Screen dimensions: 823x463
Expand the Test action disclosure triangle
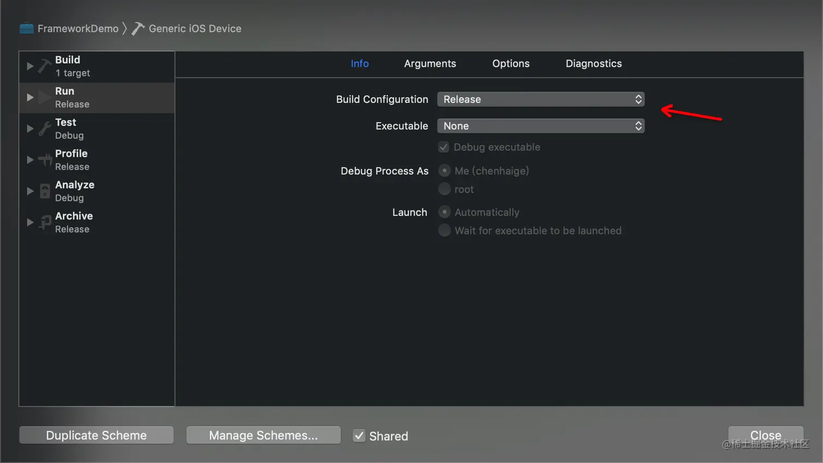(x=30, y=129)
